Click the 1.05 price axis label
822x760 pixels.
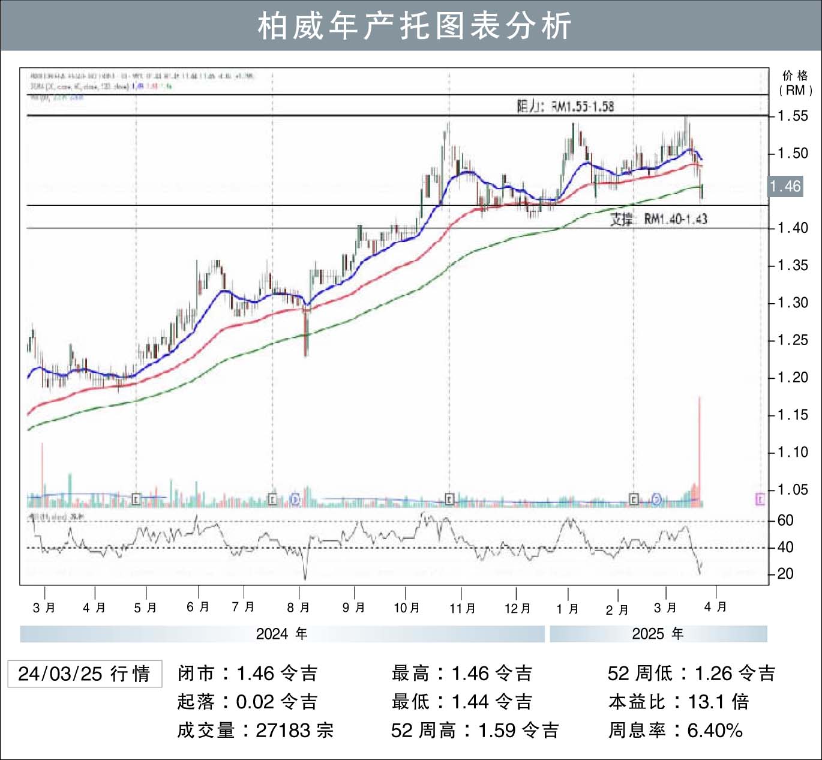793,490
